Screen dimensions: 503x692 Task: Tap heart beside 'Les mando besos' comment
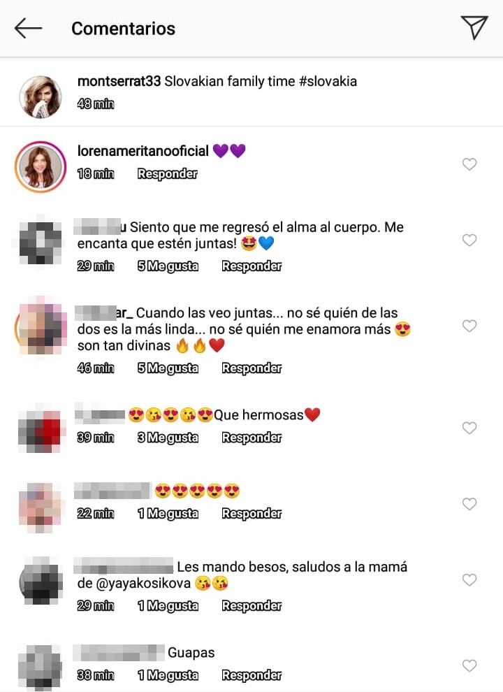[469, 579]
